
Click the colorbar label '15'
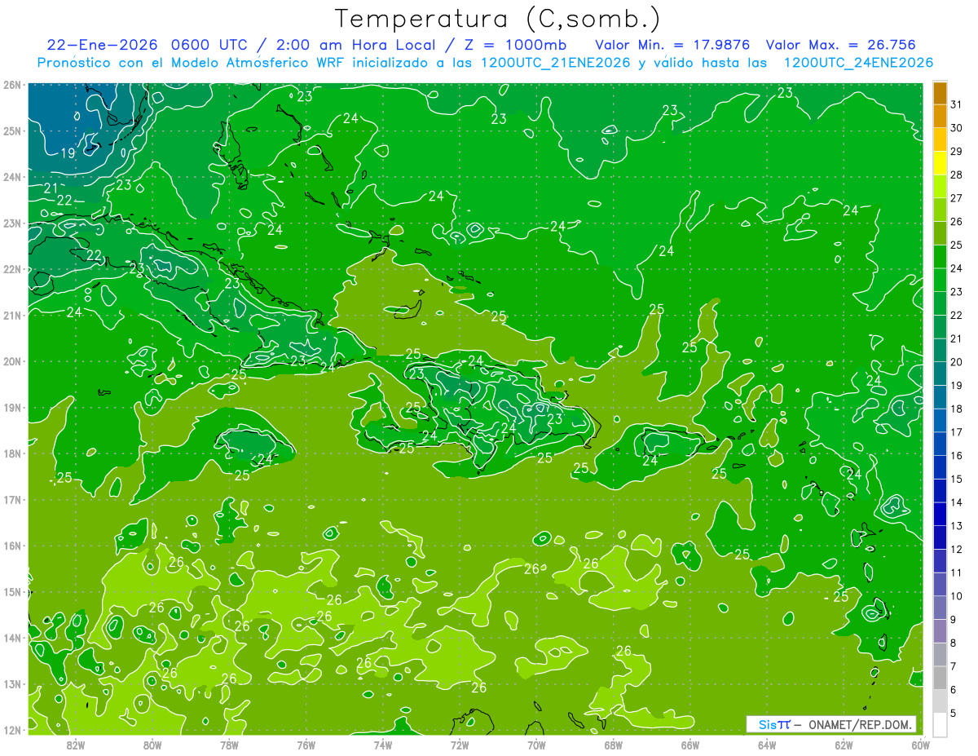pyautogui.click(x=957, y=480)
